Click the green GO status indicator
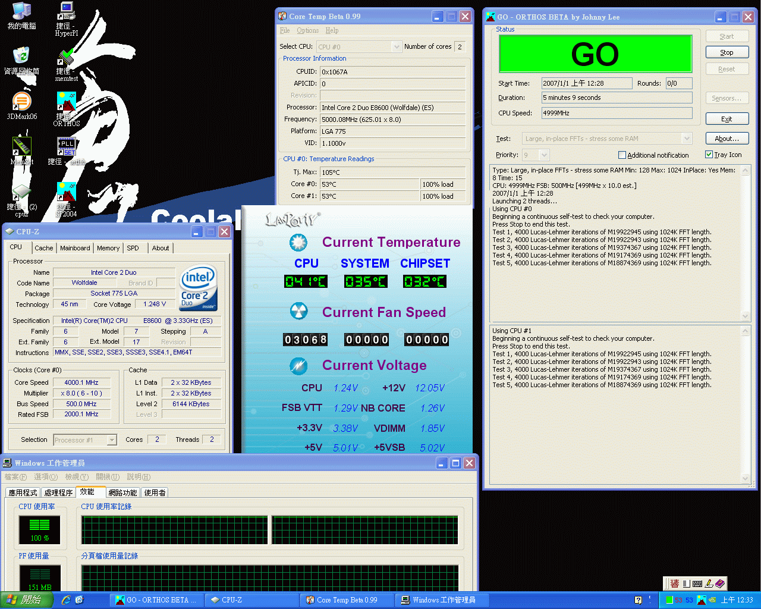Screen dimensions: 761x609 [595, 54]
